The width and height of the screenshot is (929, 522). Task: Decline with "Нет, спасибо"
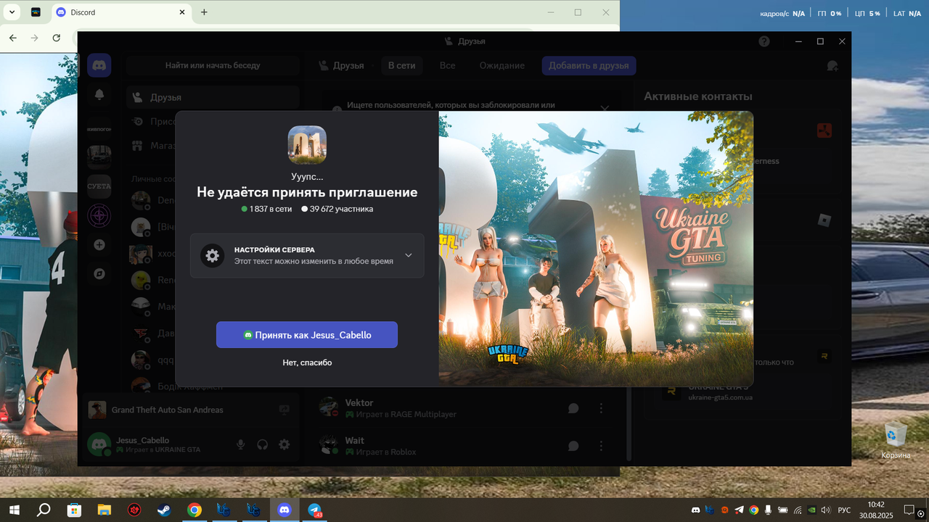307,362
